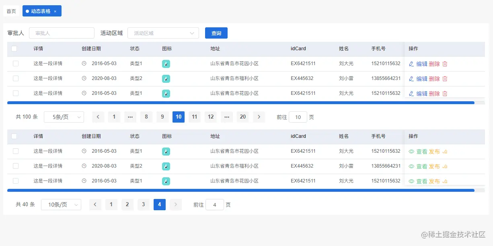Focus the 审批人 input field
This screenshot has height=246, width=493.
coord(62,33)
